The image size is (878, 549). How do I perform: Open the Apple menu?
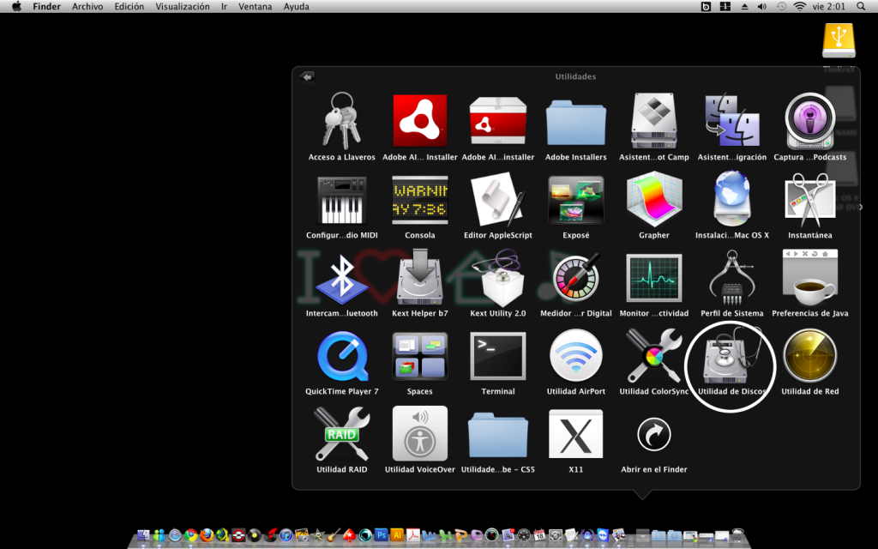click(x=16, y=7)
